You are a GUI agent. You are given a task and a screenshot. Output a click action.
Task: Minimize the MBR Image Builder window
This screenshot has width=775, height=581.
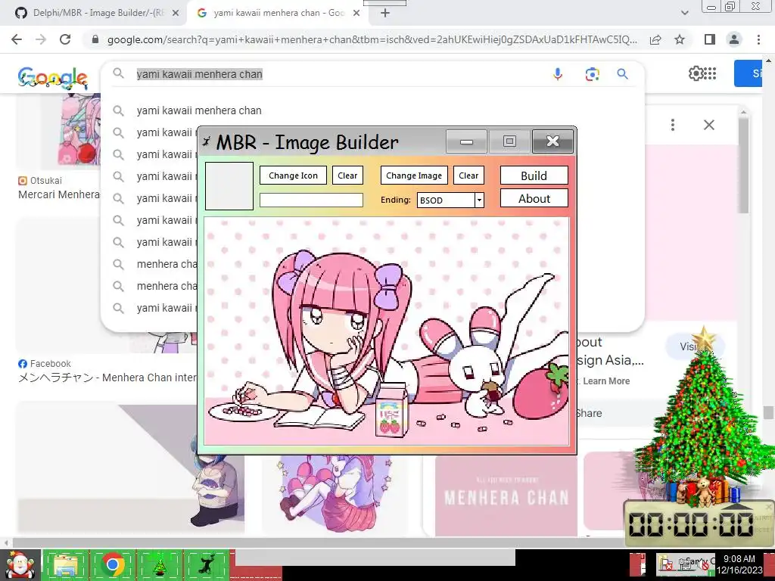tap(466, 141)
